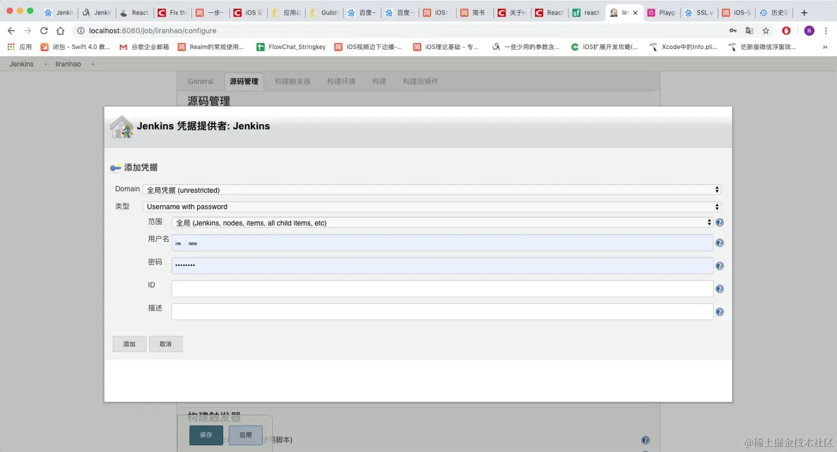This screenshot has height=452, width=837.
Task: Reload the current page
Action: pyautogui.click(x=44, y=31)
